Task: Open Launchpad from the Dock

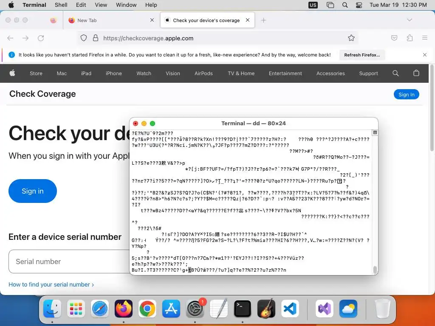Action: pos(76,309)
